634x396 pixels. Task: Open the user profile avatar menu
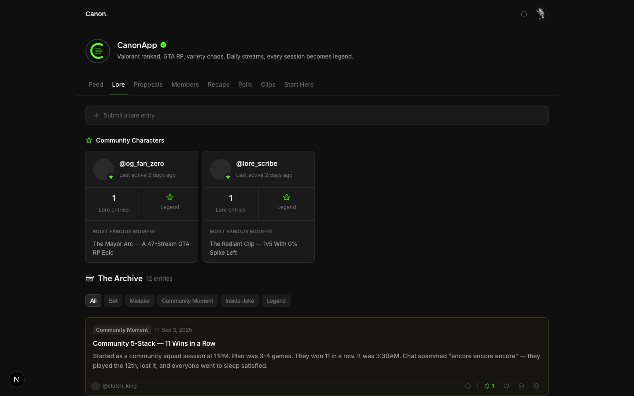[x=541, y=14]
